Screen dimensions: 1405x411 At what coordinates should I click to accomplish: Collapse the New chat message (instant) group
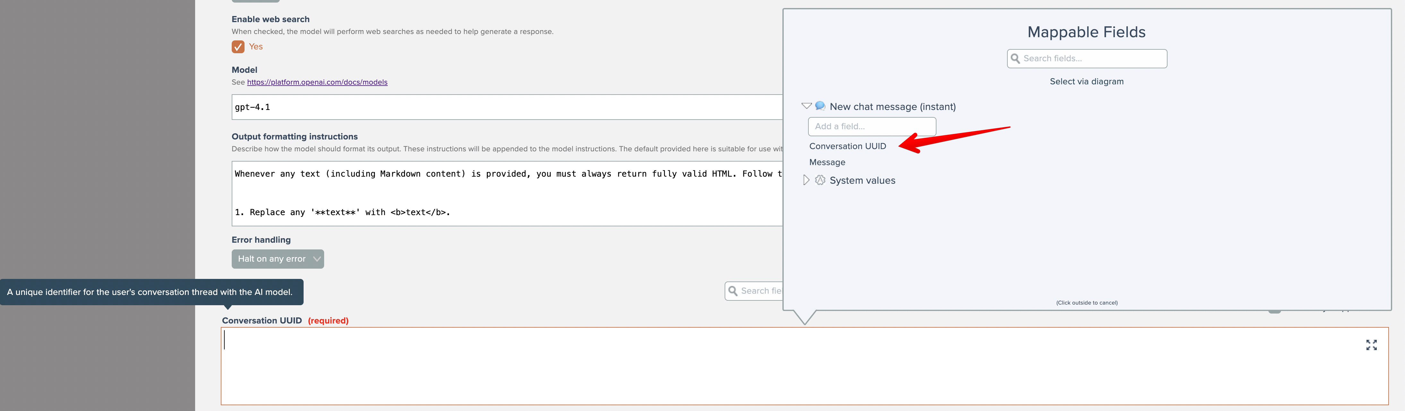coord(806,106)
